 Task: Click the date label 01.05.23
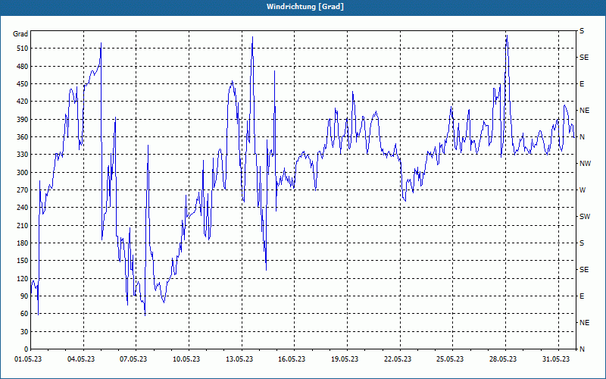click(x=28, y=359)
